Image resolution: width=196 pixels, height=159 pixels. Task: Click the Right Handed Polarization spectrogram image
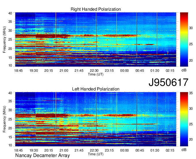pyautogui.click(x=96, y=39)
